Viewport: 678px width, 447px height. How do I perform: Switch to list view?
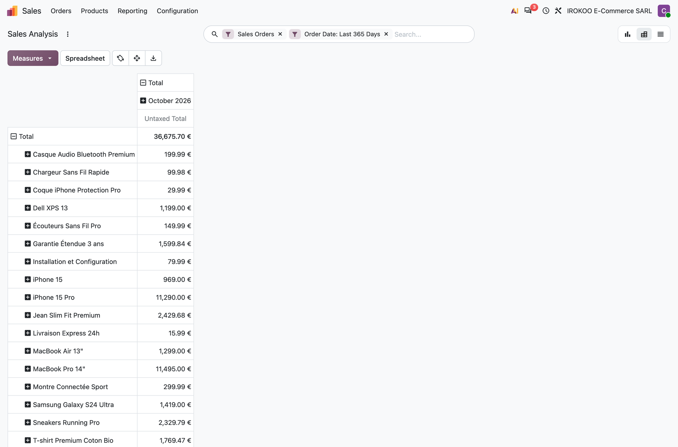click(660, 34)
